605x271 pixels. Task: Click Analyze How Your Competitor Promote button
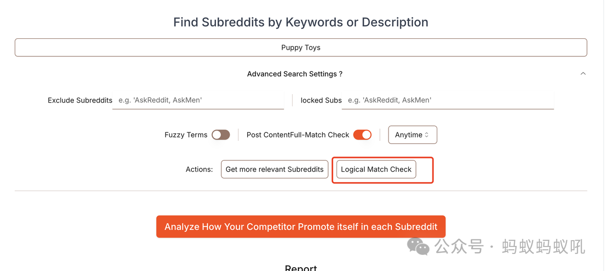pyautogui.click(x=301, y=227)
